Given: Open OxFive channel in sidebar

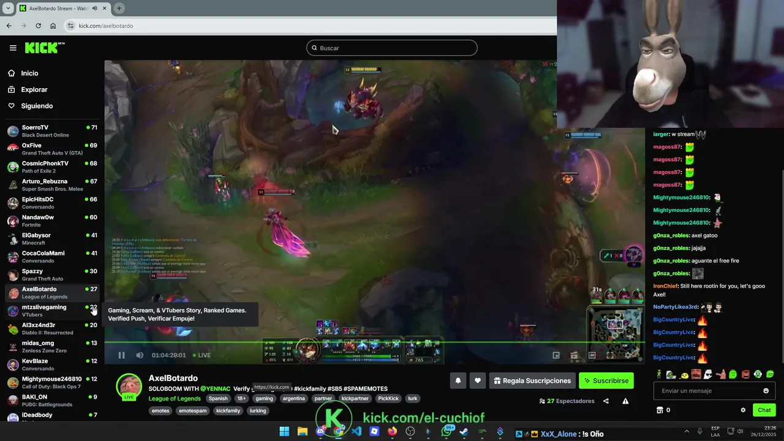Looking at the screenshot, I should [x=52, y=149].
